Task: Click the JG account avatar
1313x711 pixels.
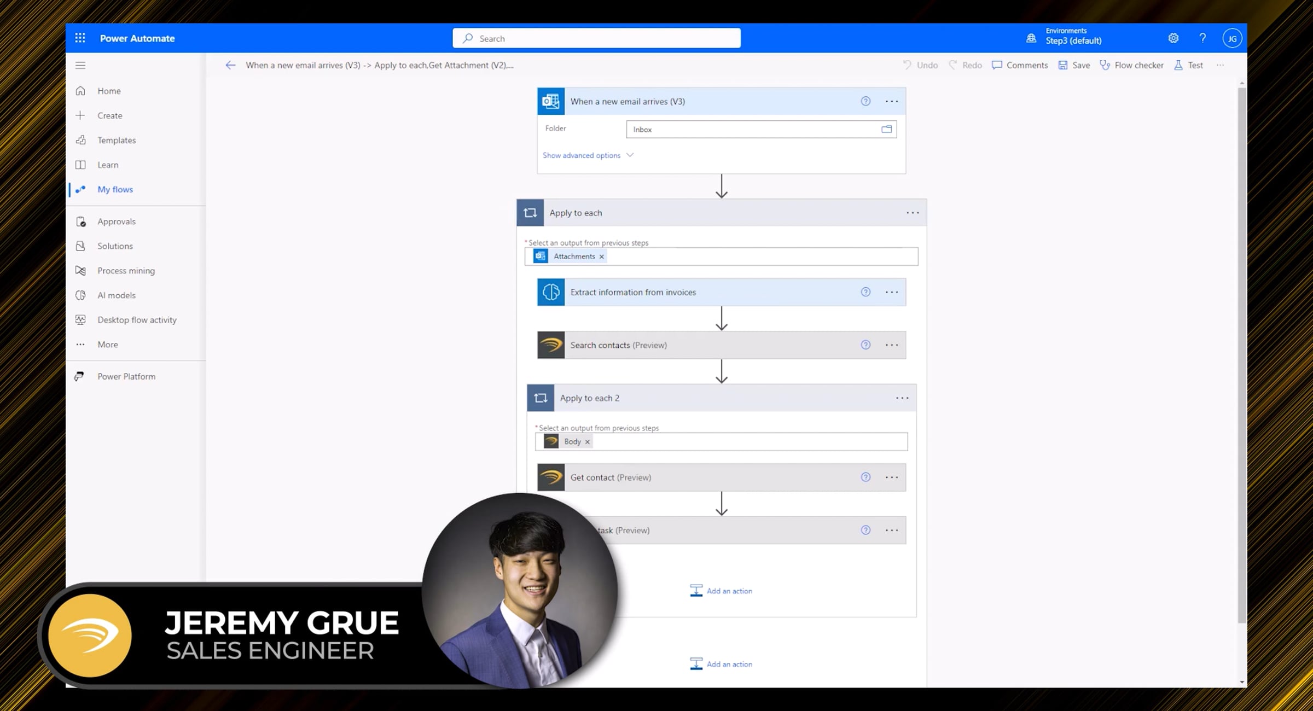Action: point(1231,38)
